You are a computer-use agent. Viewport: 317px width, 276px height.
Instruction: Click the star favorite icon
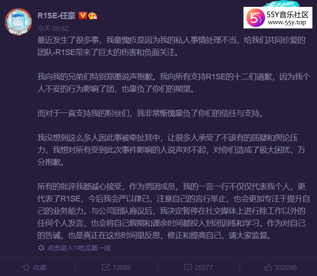[26, 268]
